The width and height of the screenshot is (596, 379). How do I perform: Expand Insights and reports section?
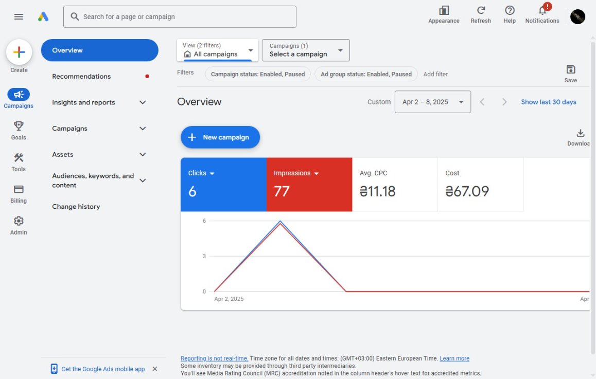click(99, 102)
